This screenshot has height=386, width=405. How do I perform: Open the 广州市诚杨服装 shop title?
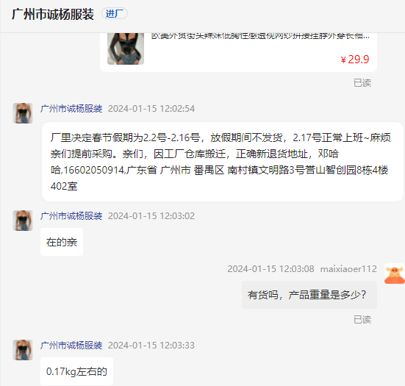53,14
